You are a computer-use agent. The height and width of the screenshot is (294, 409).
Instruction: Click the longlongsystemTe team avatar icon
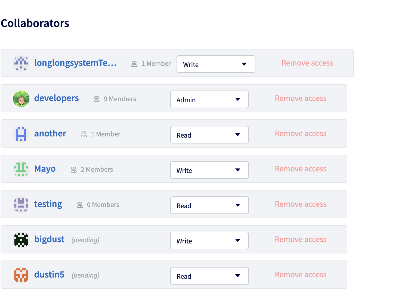[x=21, y=64]
